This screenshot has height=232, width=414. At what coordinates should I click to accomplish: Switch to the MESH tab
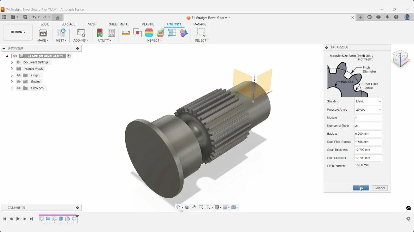click(92, 24)
